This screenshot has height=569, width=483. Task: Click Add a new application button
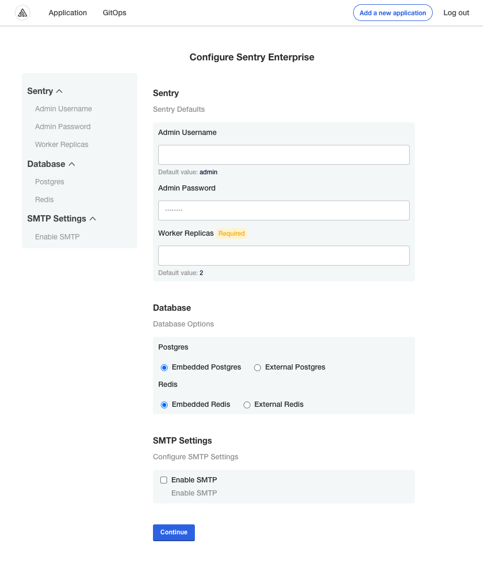[392, 13]
